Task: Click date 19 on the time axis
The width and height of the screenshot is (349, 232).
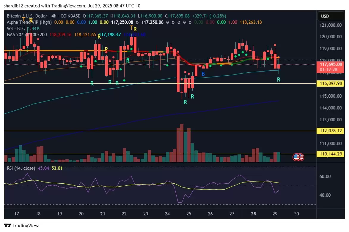Action: click(60, 214)
